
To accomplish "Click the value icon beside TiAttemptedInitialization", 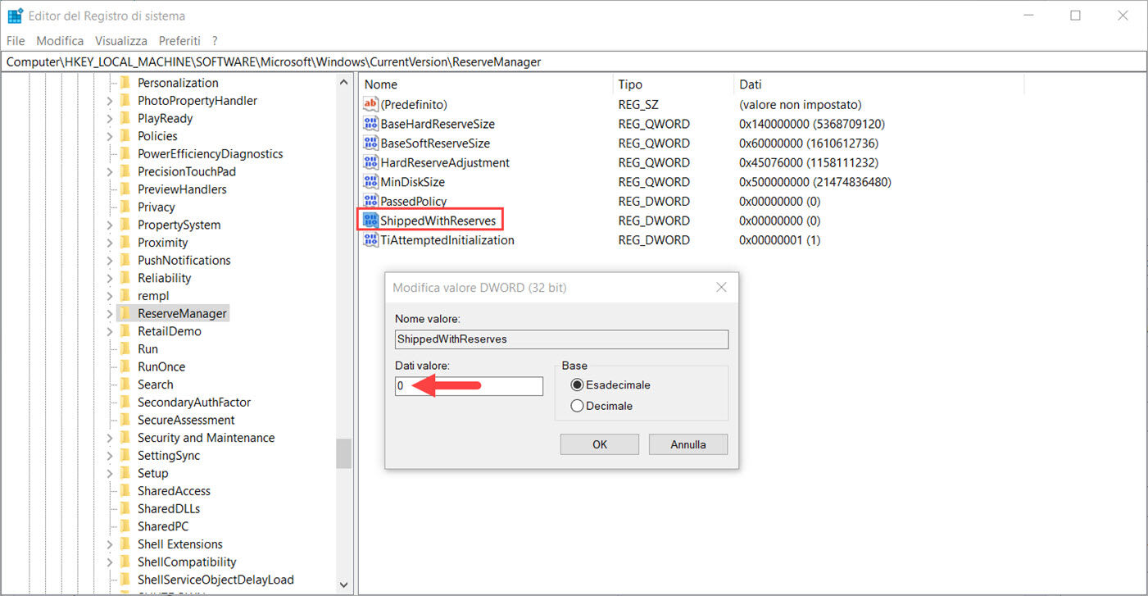I will [370, 239].
